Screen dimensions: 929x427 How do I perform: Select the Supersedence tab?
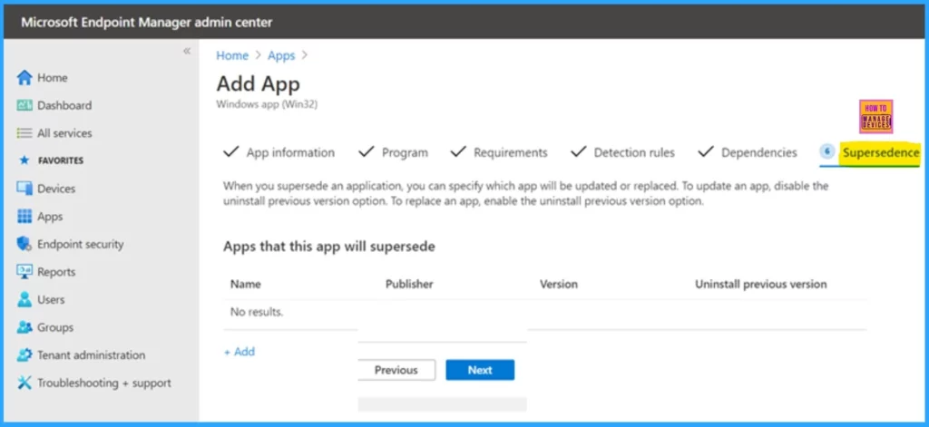coord(881,153)
